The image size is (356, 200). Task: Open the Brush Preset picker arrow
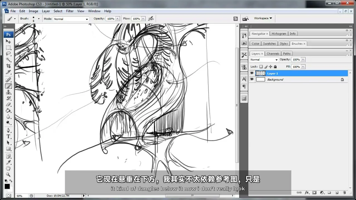click(39, 19)
